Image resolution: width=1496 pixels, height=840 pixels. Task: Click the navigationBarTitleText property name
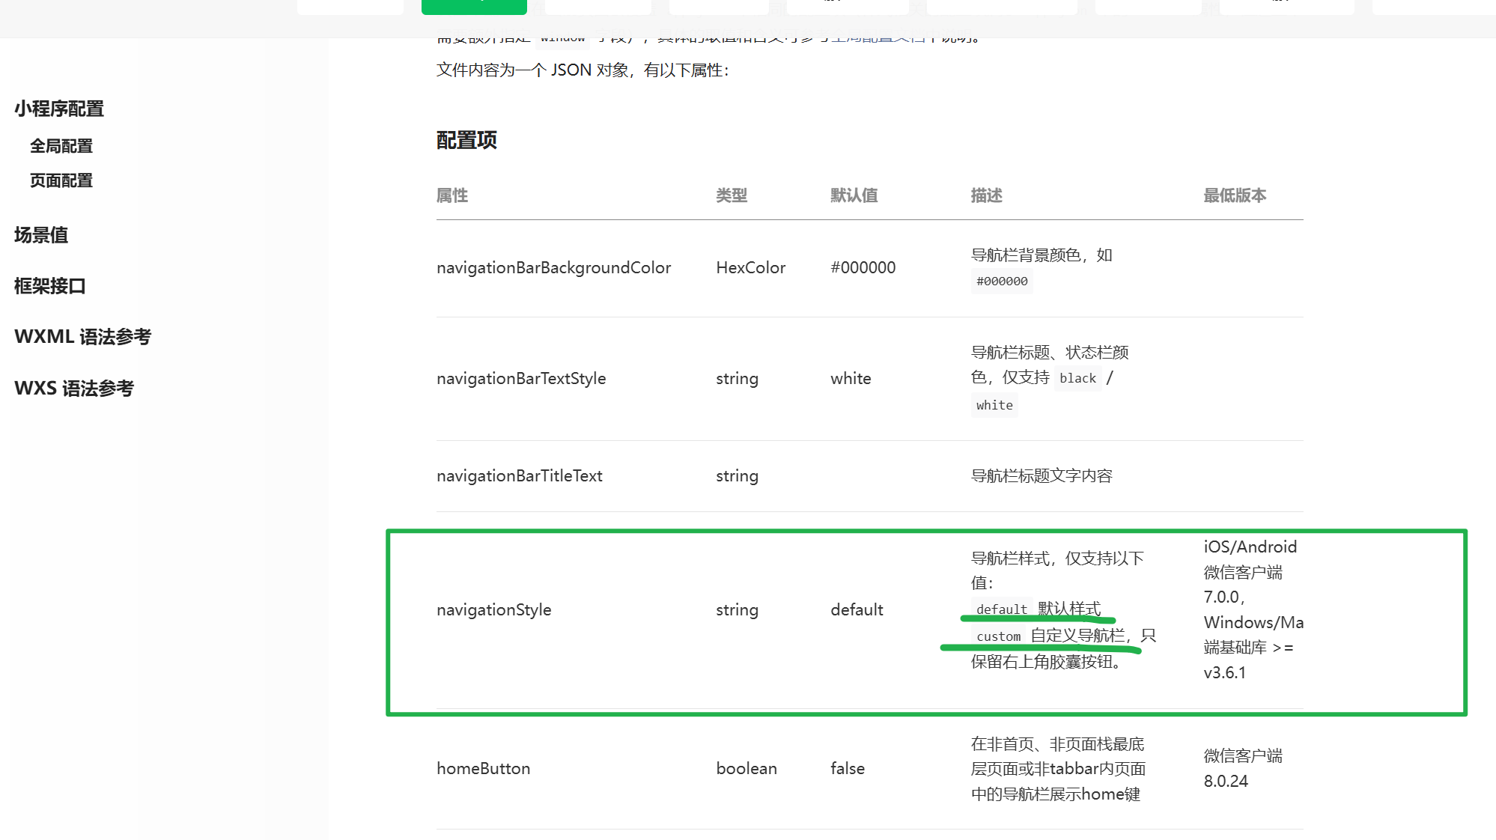519,476
